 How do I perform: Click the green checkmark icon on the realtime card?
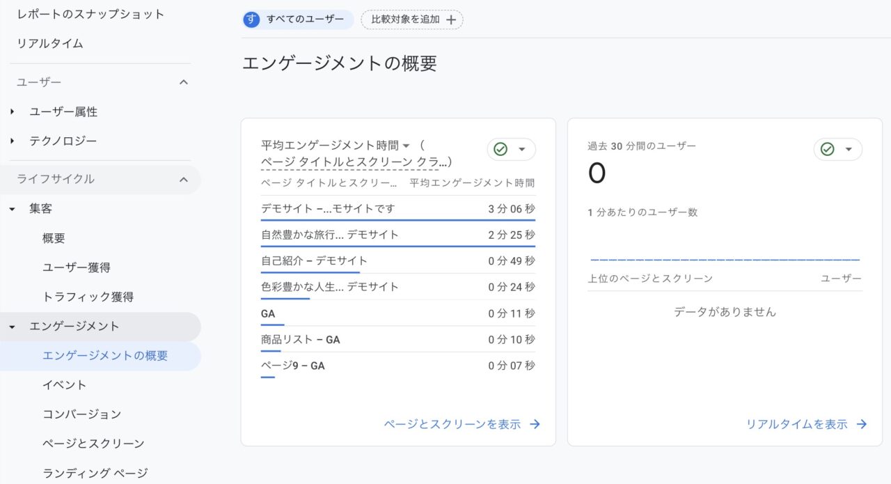click(x=828, y=148)
